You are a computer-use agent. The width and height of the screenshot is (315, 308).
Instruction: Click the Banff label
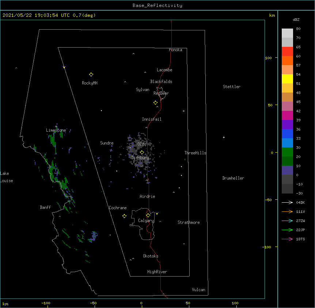(45, 207)
